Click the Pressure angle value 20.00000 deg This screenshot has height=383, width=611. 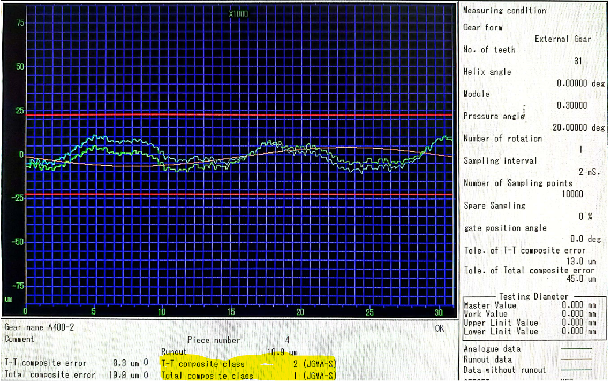pos(578,128)
